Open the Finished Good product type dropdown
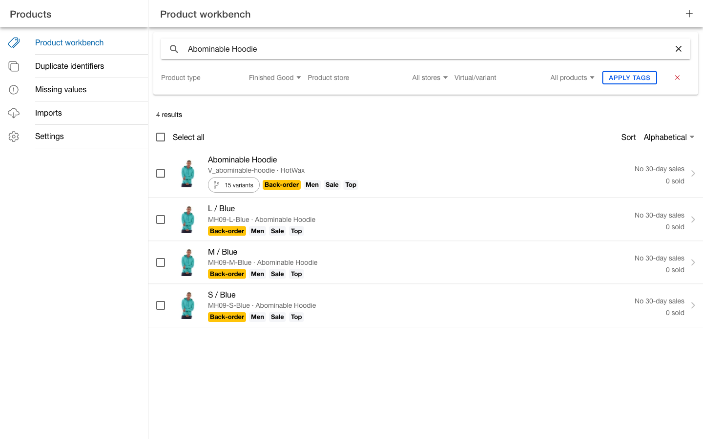 pyautogui.click(x=275, y=78)
